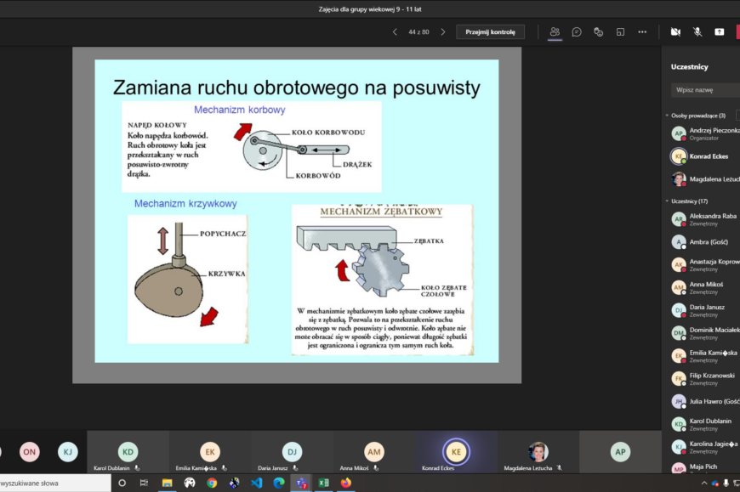Collapse the Osoby prowadzące section

[667, 116]
